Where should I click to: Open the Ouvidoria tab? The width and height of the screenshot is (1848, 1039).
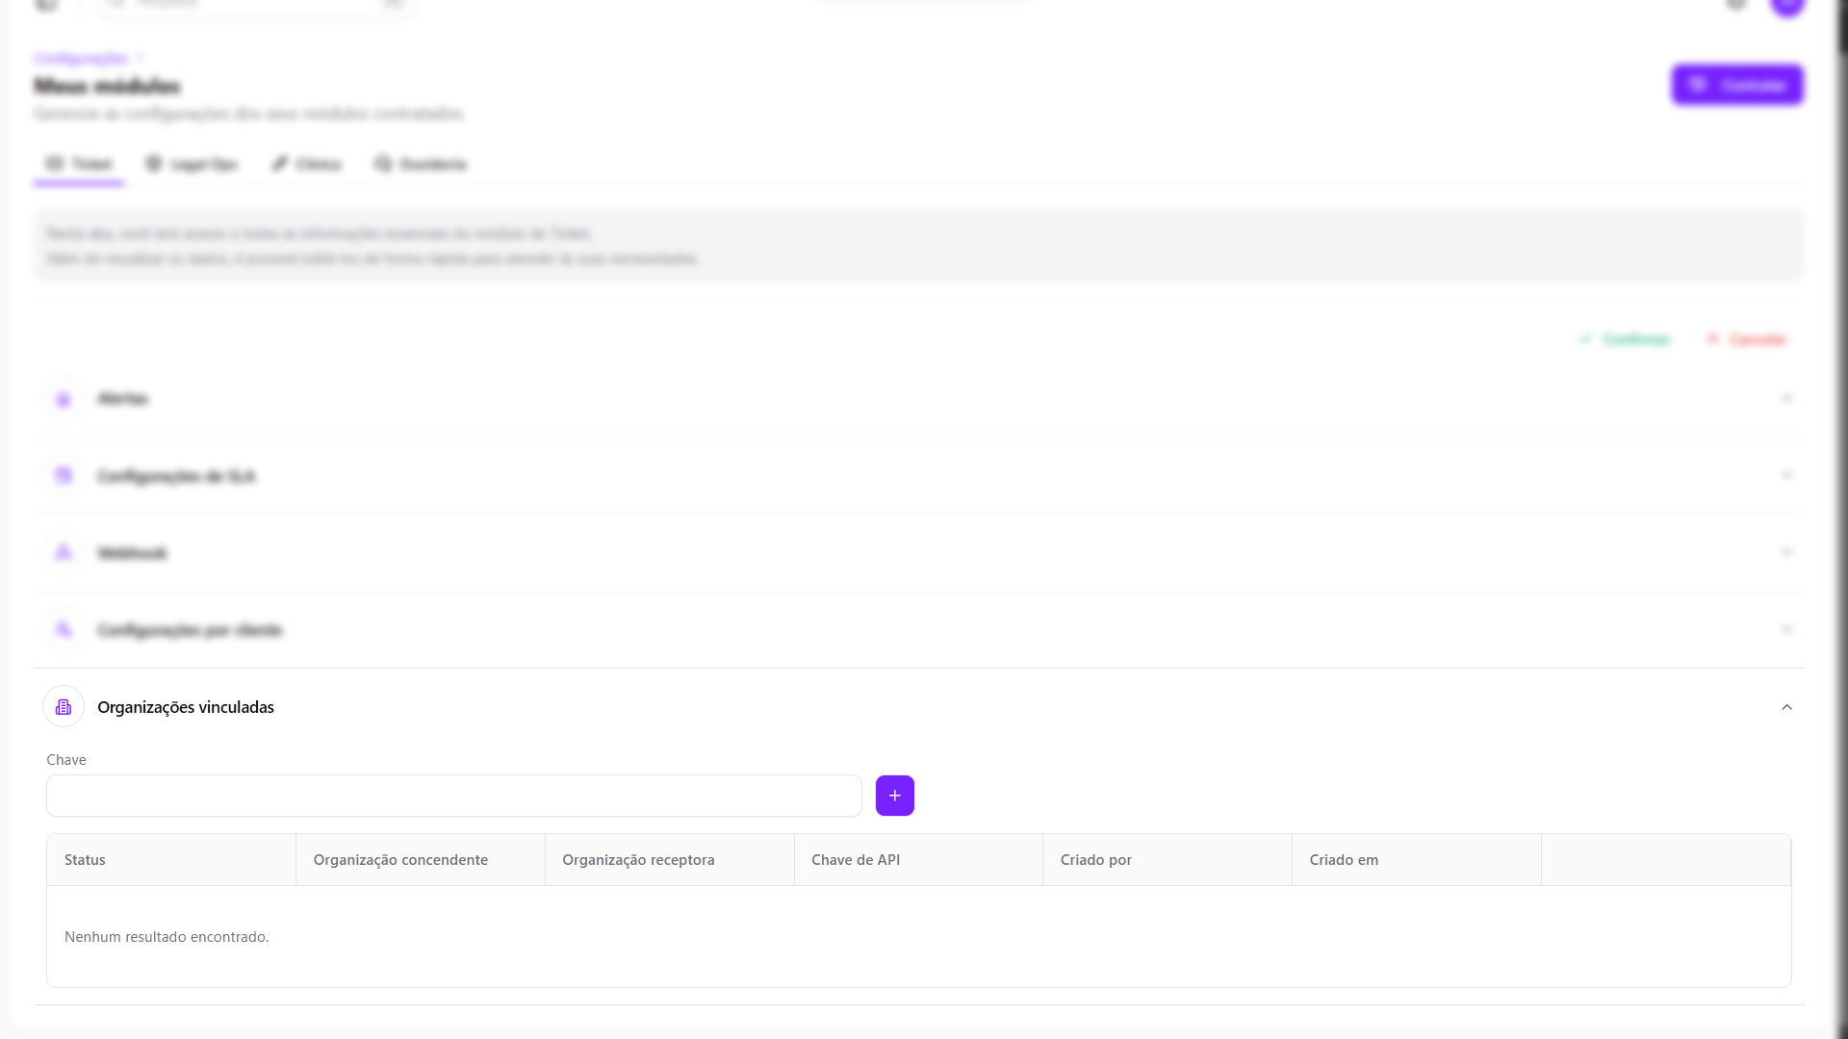click(421, 165)
